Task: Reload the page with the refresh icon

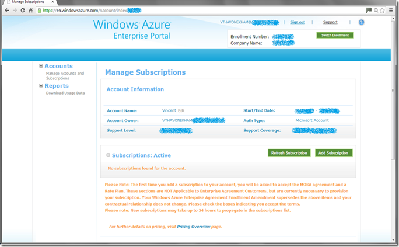Action: point(23,11)
